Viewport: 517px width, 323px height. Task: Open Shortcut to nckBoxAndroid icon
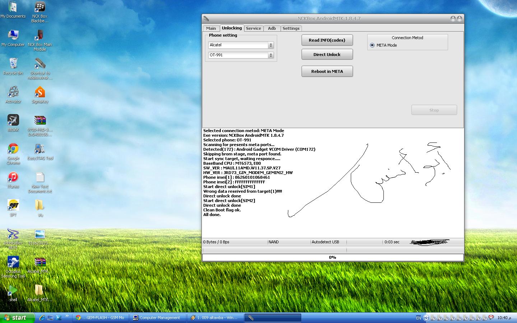pos(39,69)
